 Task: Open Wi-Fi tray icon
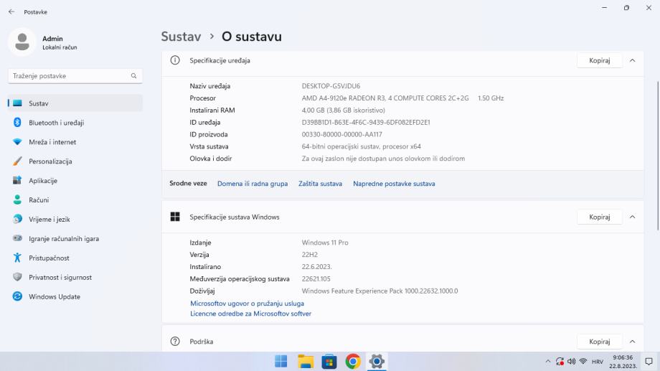[x=583, y=362]
